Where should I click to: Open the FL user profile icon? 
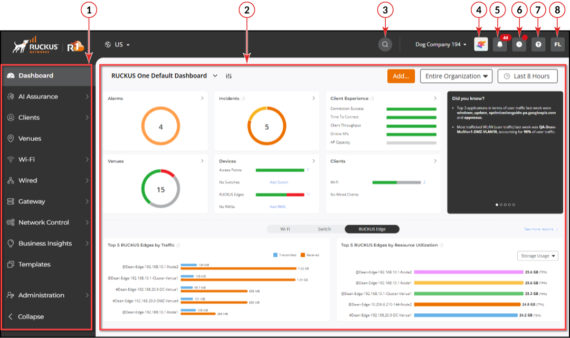coord(557,45)
